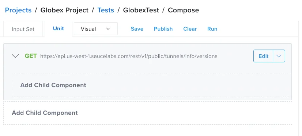The width and height of the screenshot is (302, 136).
Task: Click the green GET method label
Action: pyautogui.click(x=31, y=56)
